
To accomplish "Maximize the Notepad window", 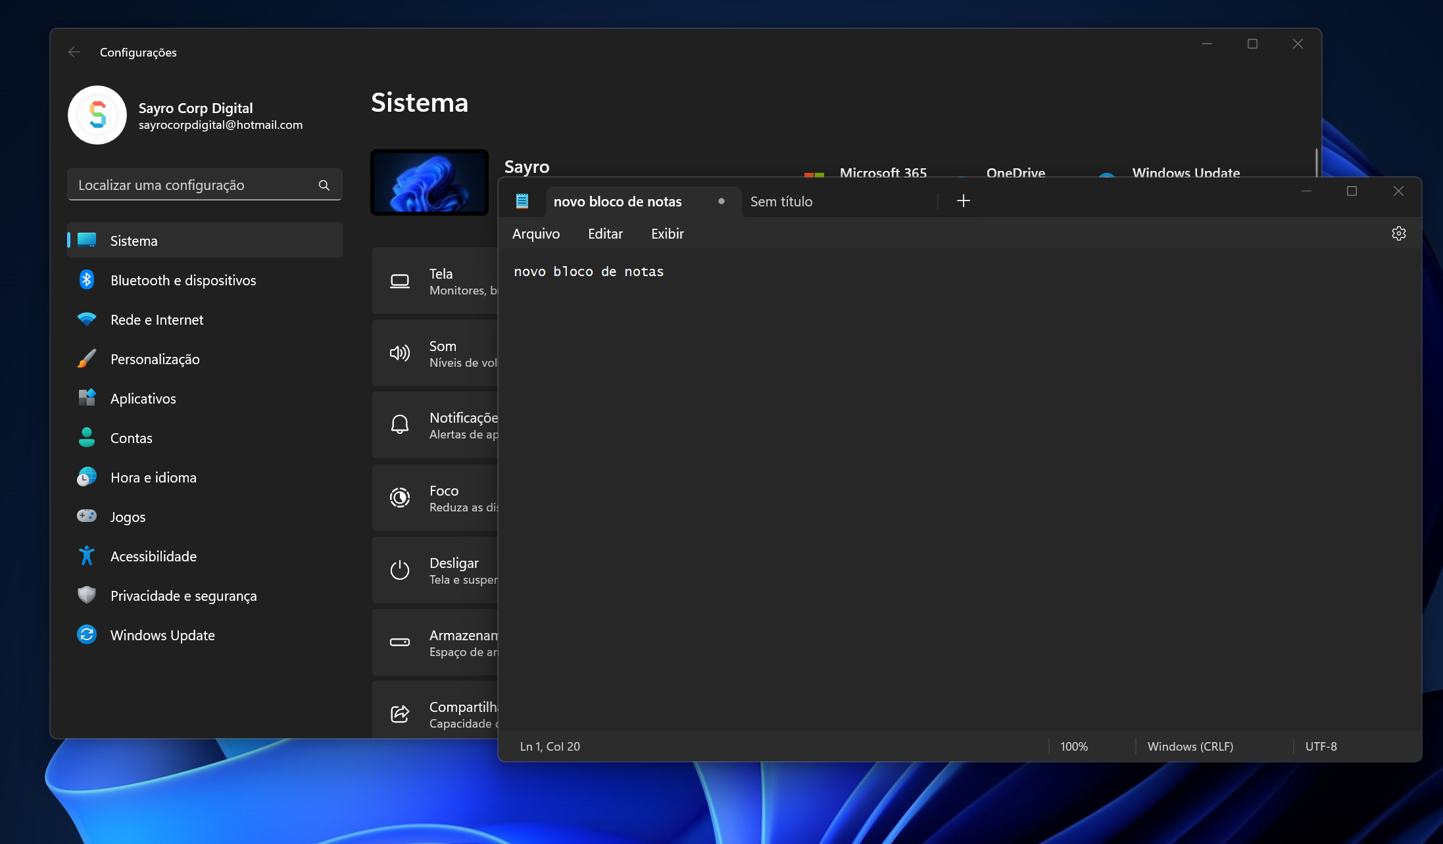I will pos(1352,191).
